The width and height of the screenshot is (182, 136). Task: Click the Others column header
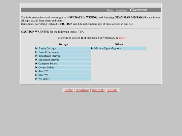(x=119, y=44)
